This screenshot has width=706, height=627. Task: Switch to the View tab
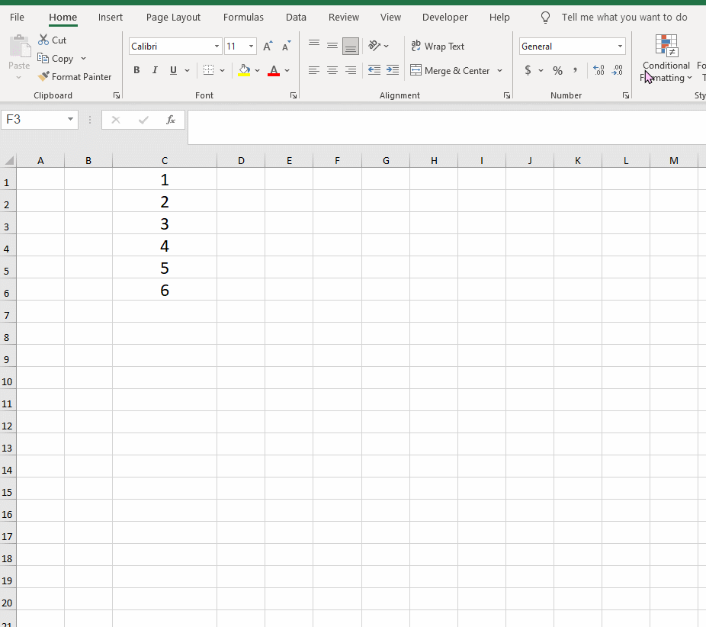[x=390, y=17]
